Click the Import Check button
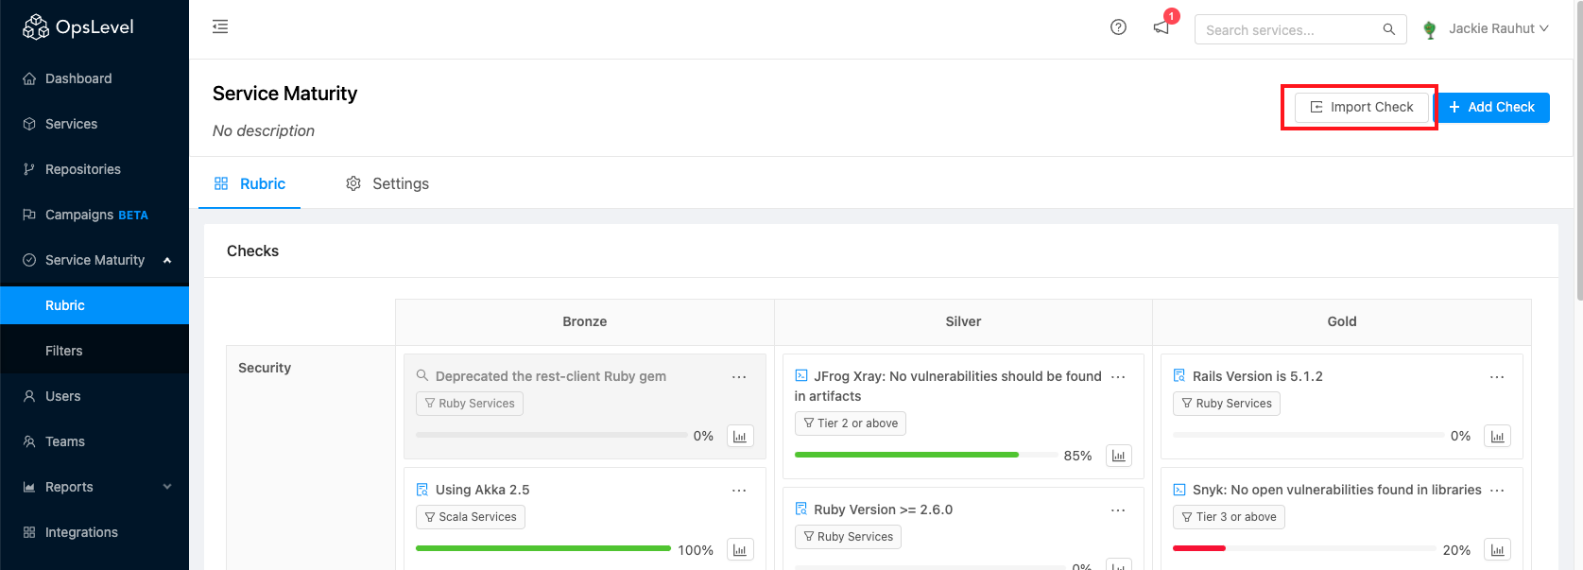 point(1361,107)
